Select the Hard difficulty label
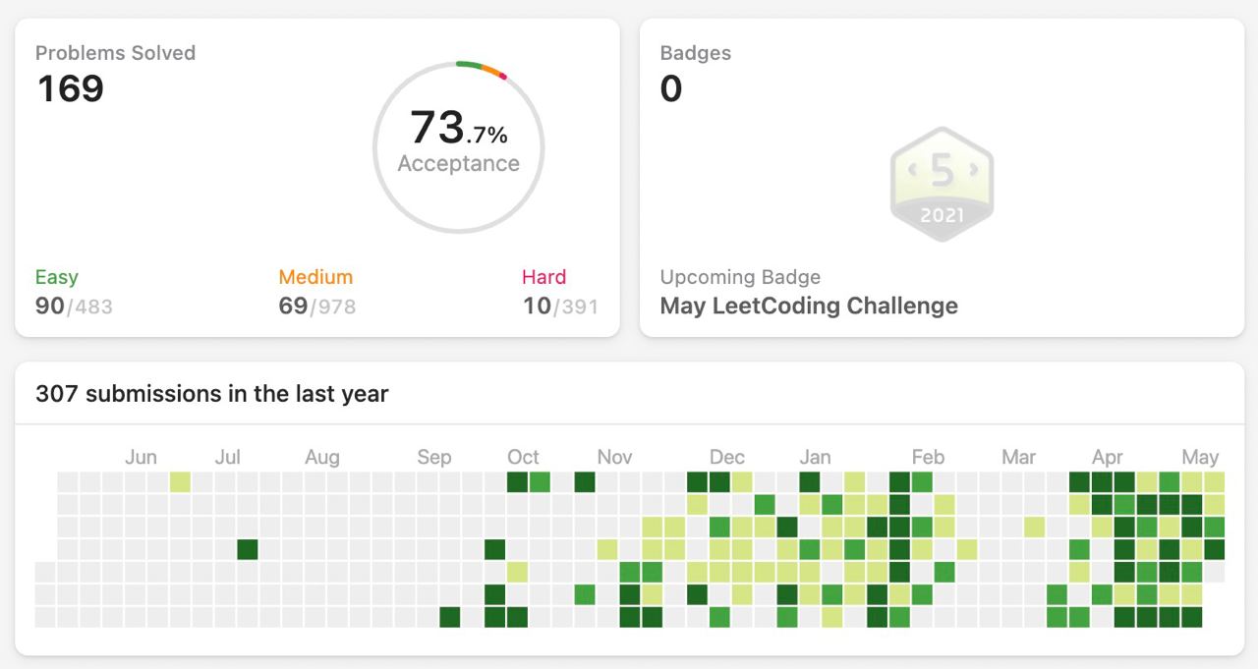Image resolution: width=1258 pixels, height=669 pixels. [544, 277]
